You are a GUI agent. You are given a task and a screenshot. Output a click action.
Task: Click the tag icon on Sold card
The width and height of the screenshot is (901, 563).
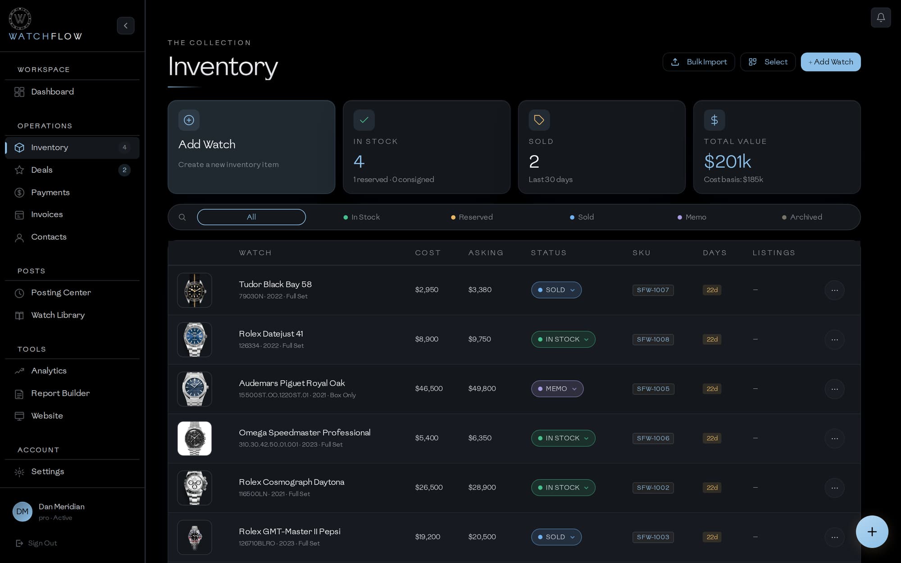[539, 120]
